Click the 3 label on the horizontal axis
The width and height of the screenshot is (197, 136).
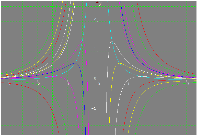pyautogui.click(x=188, y=84)
